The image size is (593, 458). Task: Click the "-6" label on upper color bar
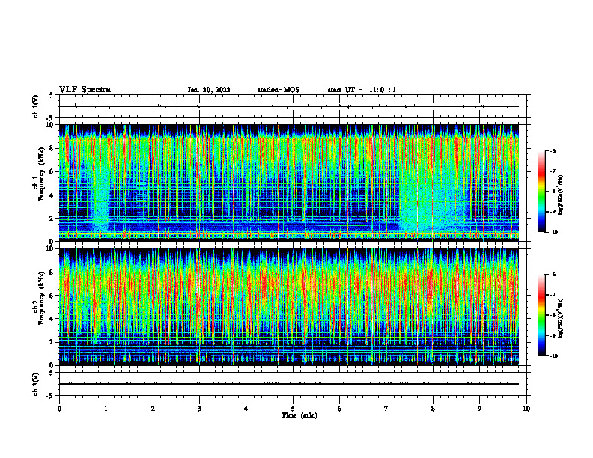tap(553, 151)
